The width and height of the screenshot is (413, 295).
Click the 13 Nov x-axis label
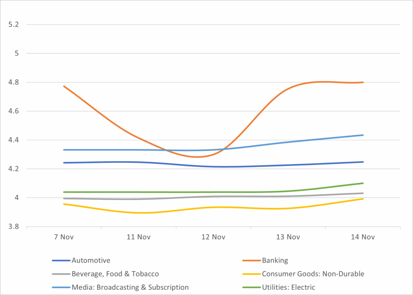pyautogui.click(x=288, y=237)
